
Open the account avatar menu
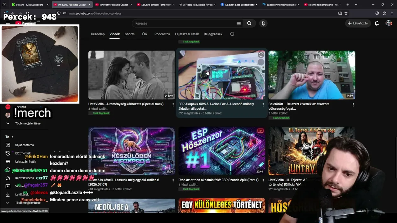tap(389, 23)
